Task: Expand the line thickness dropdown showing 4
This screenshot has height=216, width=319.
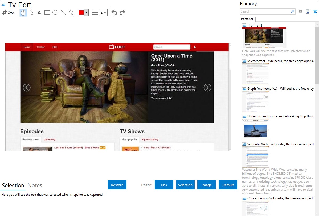Action: click(103, 13)
